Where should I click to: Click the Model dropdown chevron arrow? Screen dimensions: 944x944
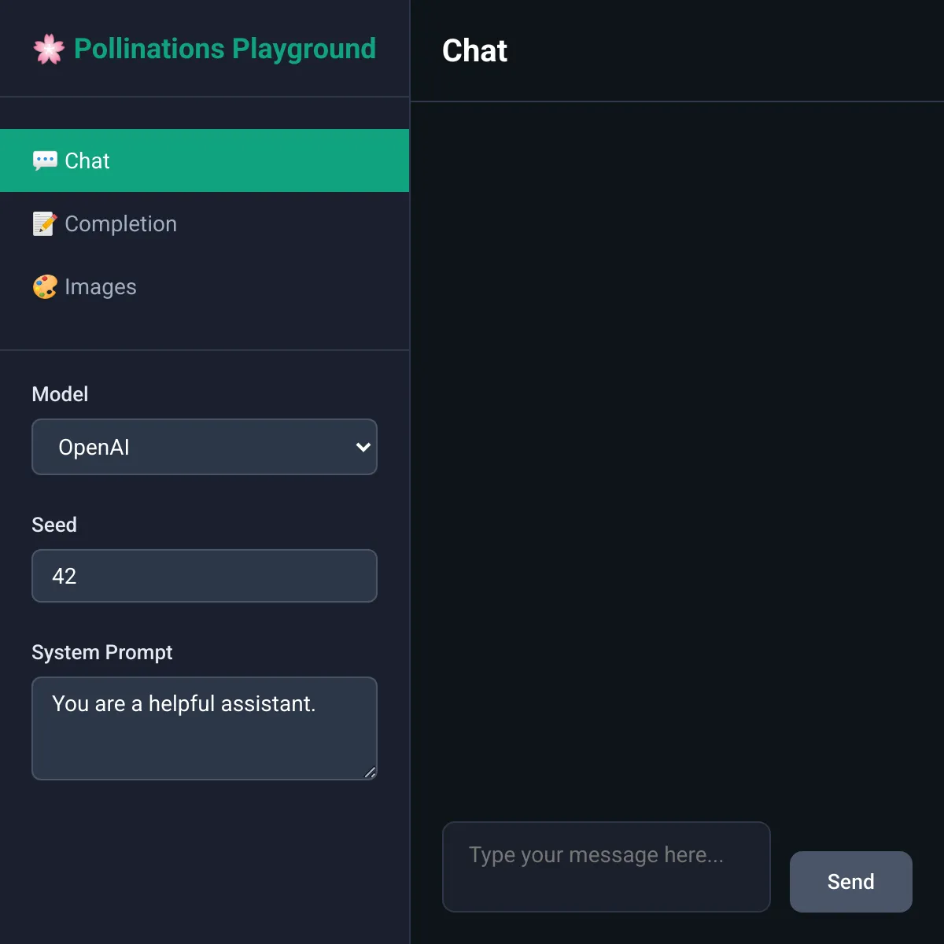pyautogui.click(x=363, y=447)
